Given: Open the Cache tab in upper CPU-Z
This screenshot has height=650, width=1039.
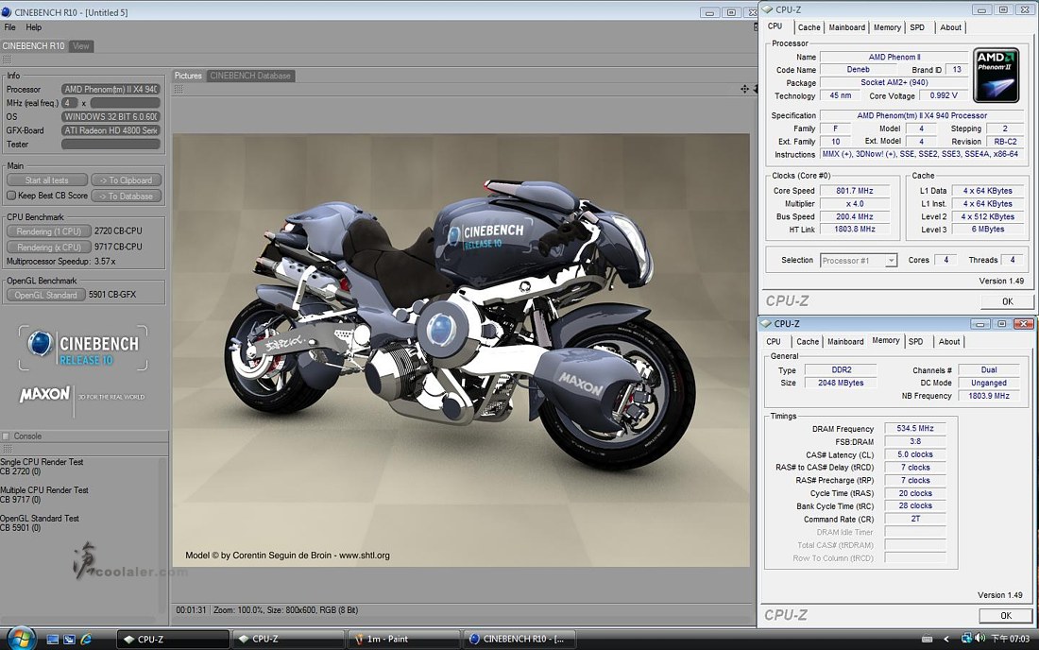Looking at the screenshot, I should (809, 27).
